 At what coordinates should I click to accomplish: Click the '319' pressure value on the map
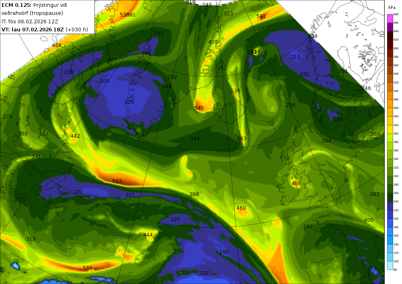(x=31, y=239)
